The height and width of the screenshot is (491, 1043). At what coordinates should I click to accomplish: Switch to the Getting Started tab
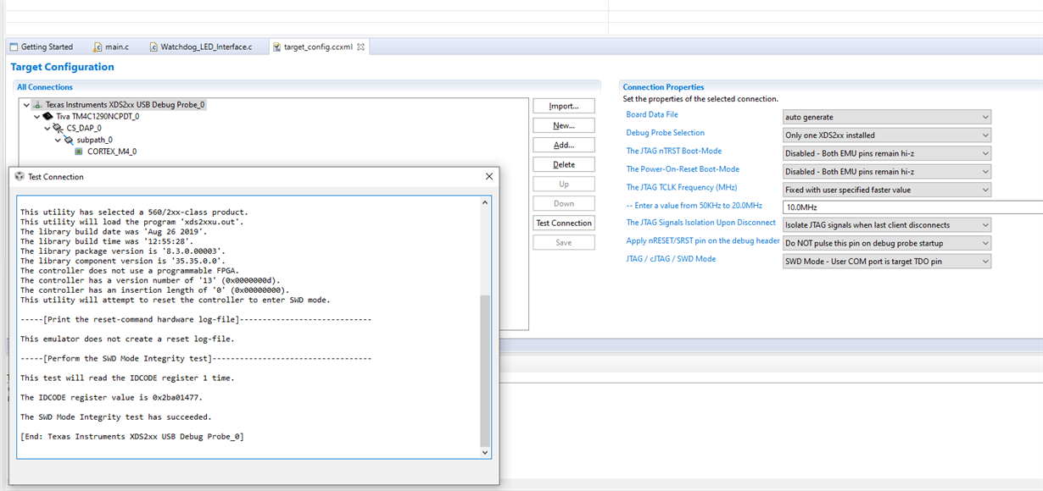[x=42, y=47]
